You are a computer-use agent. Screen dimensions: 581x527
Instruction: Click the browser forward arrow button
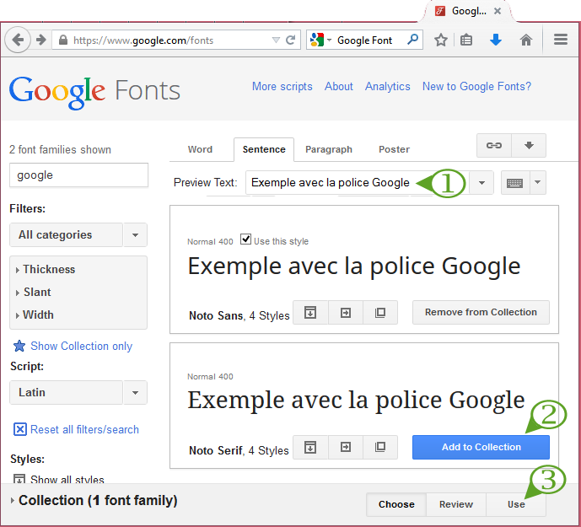pos(40,40)
